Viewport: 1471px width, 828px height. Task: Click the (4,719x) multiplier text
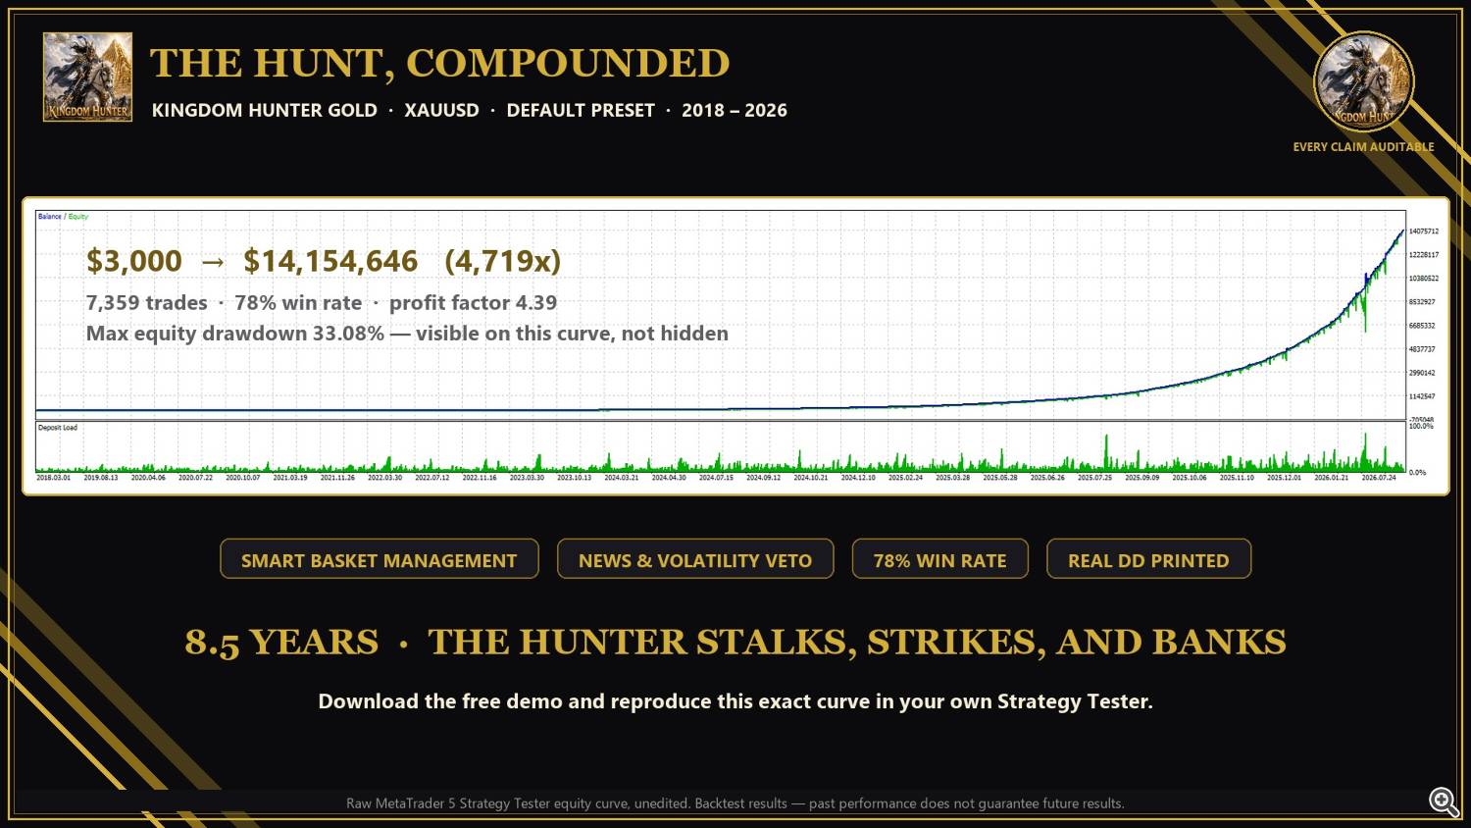(503, 261)
